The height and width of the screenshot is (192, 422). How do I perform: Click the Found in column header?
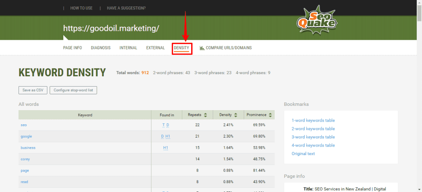(x=167, y=115)
